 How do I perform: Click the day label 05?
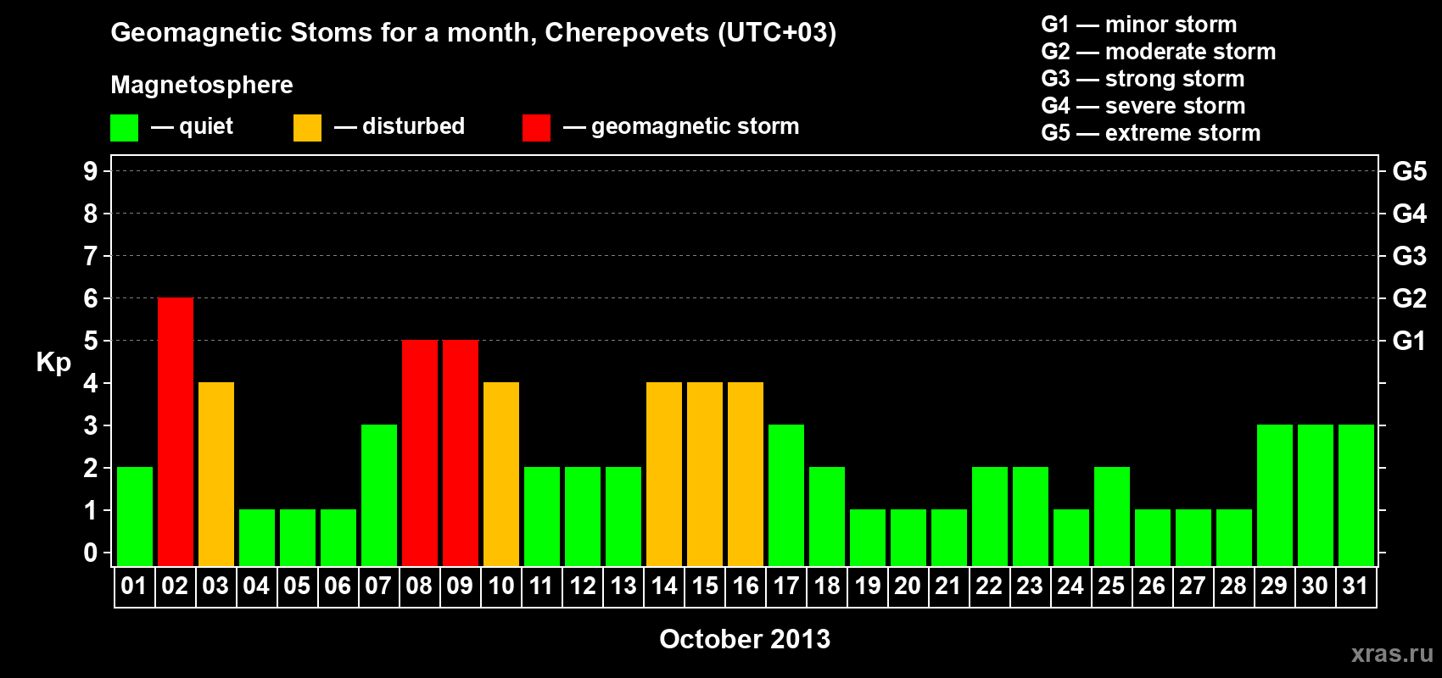coord(297,586)
